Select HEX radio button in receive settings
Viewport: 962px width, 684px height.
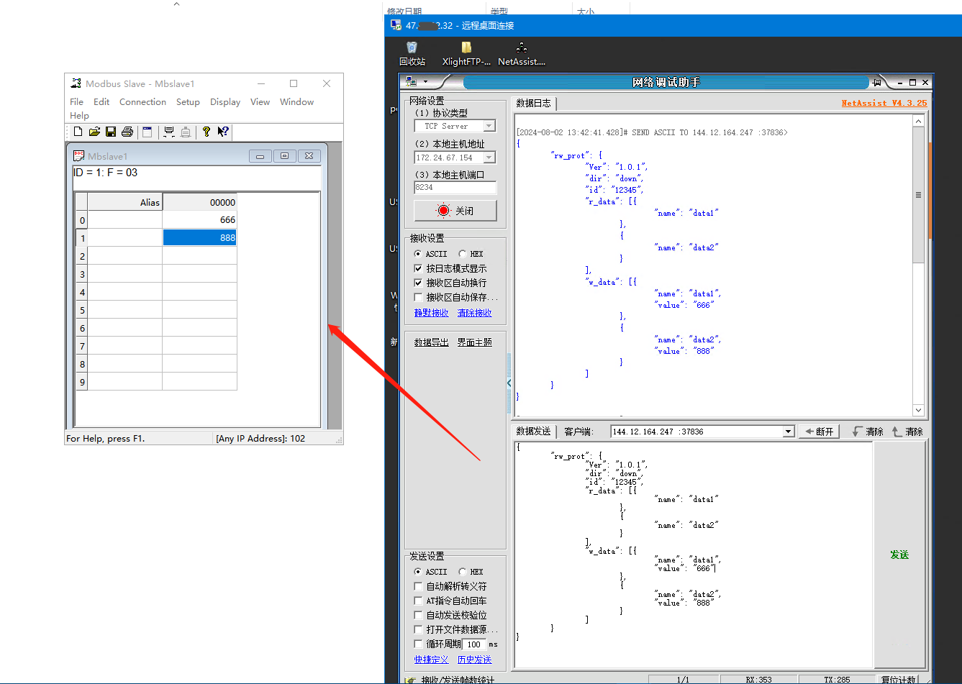click(x=463, y=254)
